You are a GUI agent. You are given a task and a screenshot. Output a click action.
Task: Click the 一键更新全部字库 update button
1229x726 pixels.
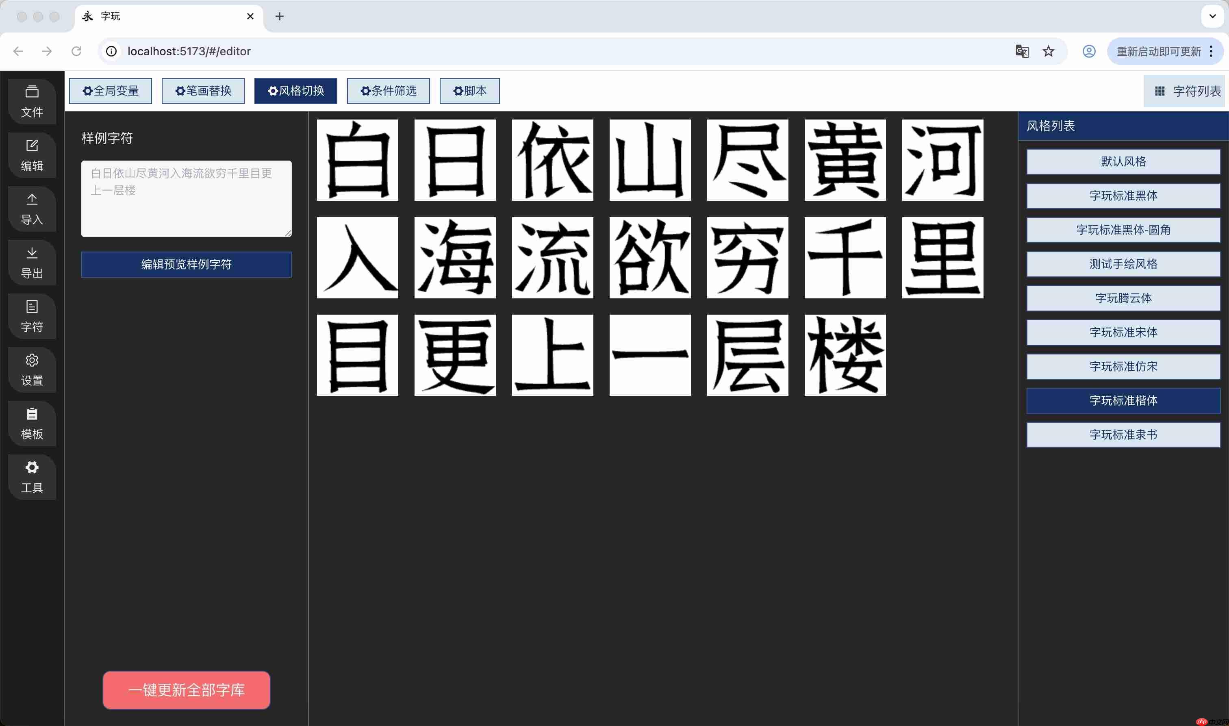(x=186, y=690)
